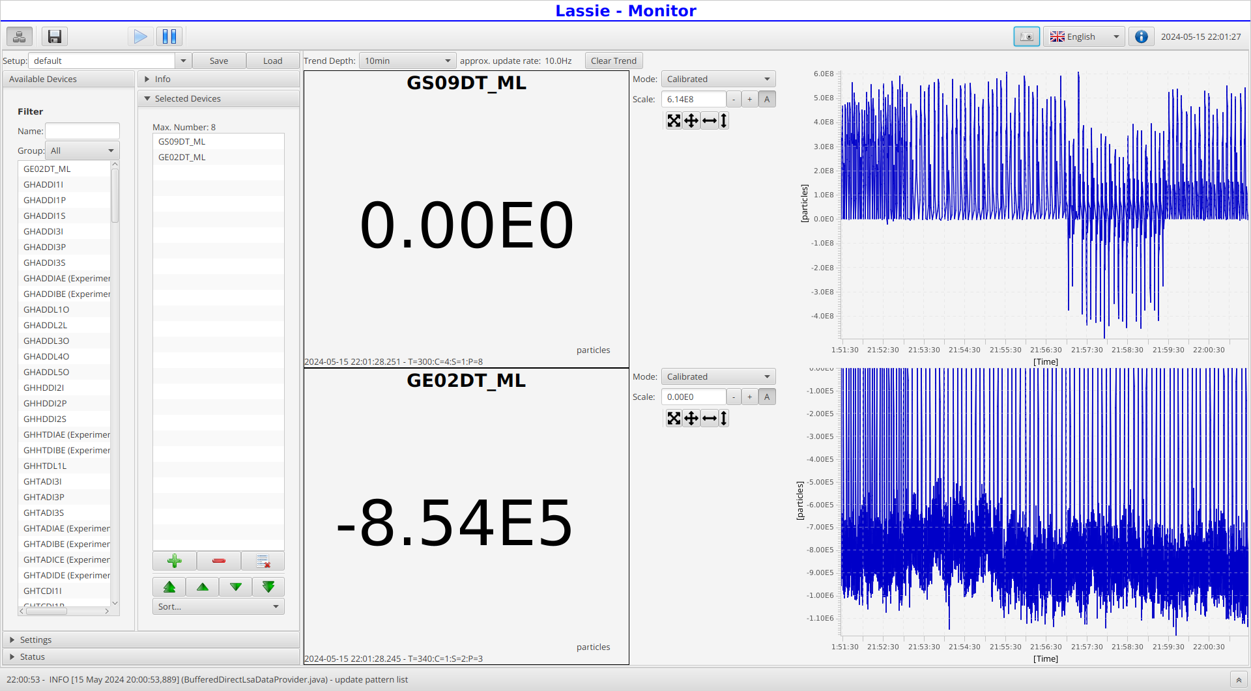Image resolution: width=1251 pixels, height=691 pixels.
Task: Move selected device down one position
Action: (236, 587)
